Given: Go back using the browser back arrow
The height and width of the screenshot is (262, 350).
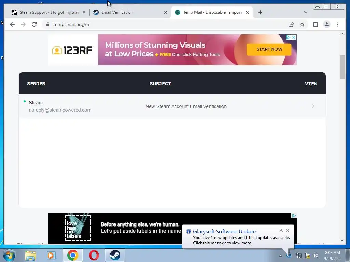Looking at the screenshot, I should tap(12, 24).
